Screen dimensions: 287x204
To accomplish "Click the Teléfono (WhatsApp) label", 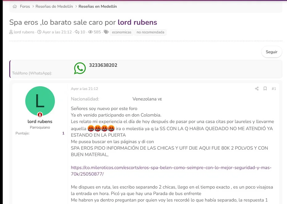I will 32,73.
